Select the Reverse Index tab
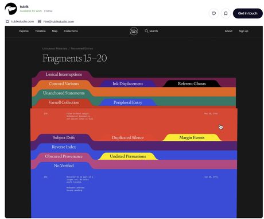Viewport: 264px width, 219px height. (x=64, y=147)
